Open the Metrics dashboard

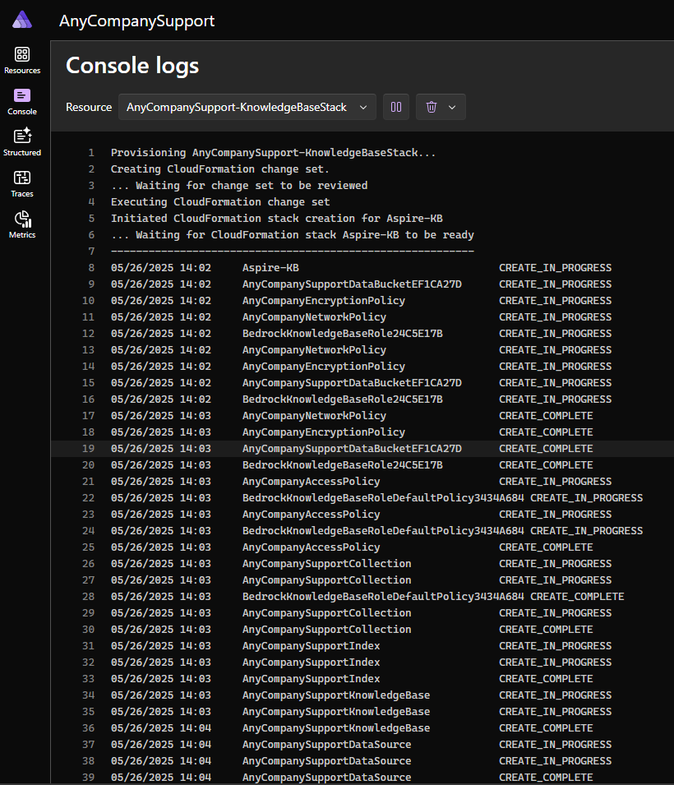tap(22, 224)
